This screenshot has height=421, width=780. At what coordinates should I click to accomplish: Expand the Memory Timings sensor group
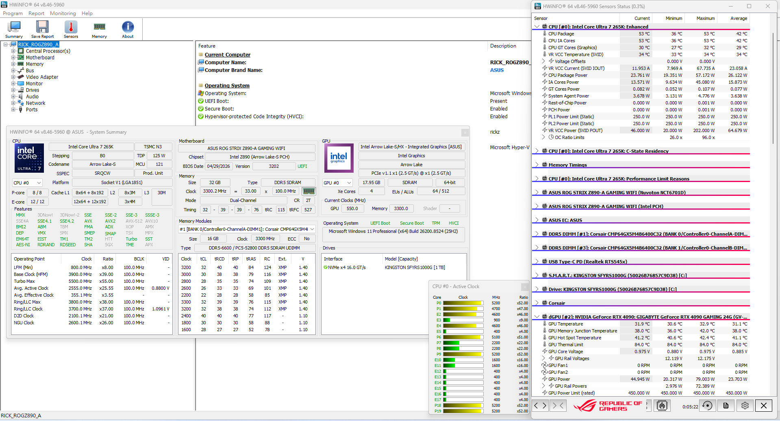537,165
